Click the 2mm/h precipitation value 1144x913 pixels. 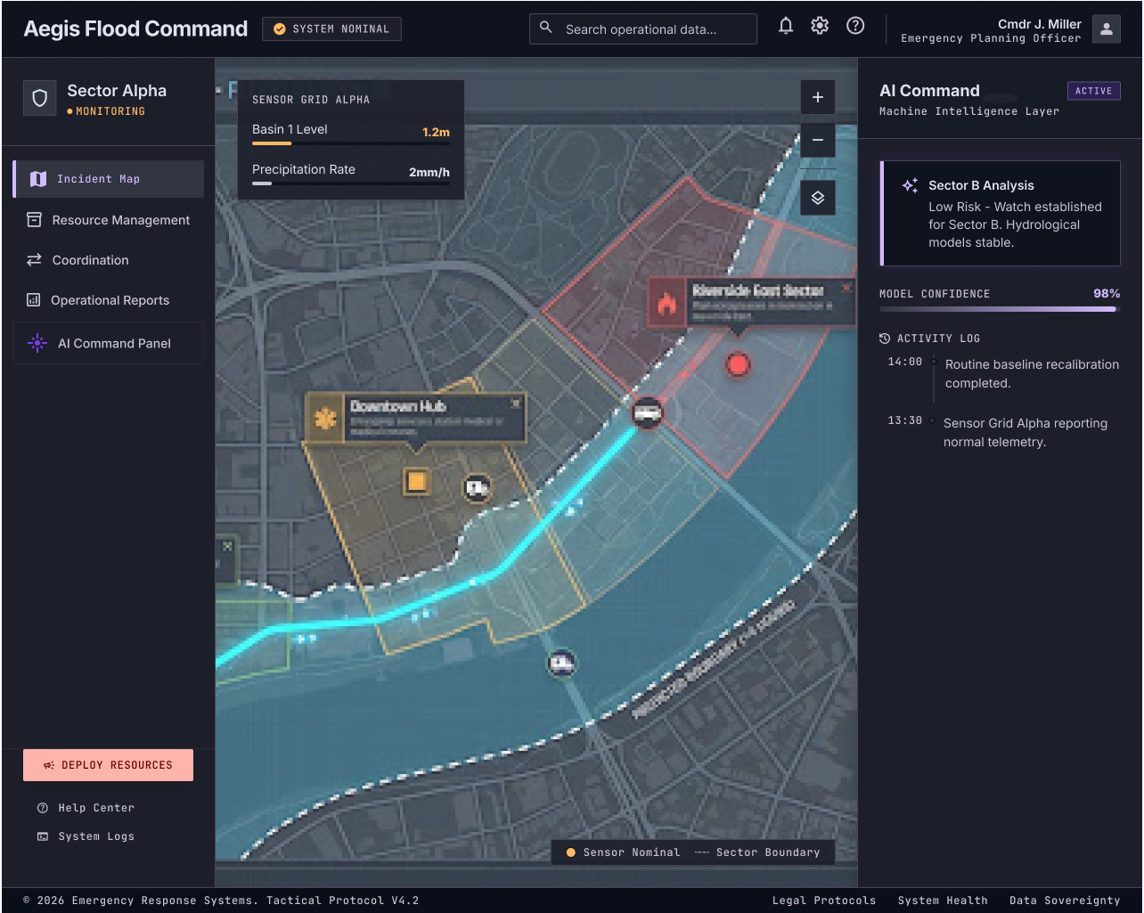(x=429, y=172)
